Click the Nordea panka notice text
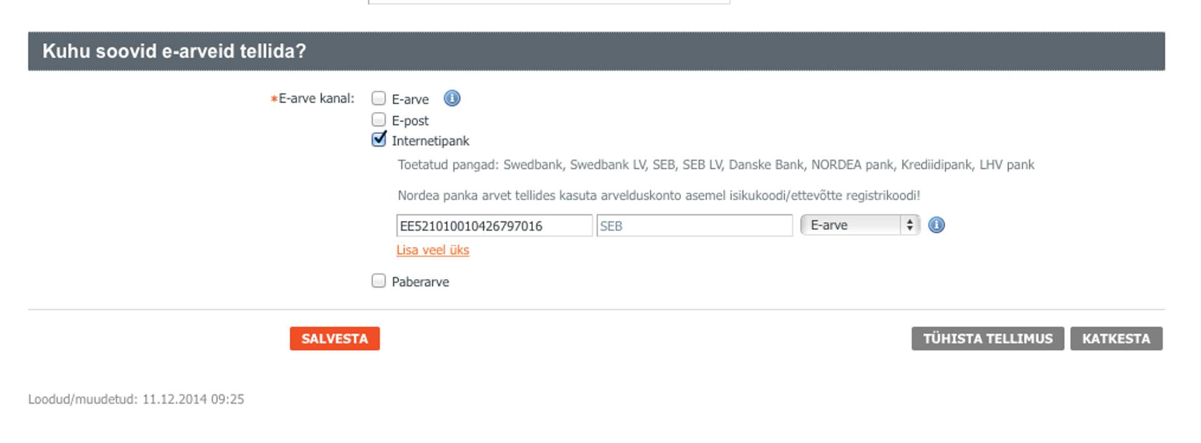Screen dimensions: 1201x443 click(659, 196)
